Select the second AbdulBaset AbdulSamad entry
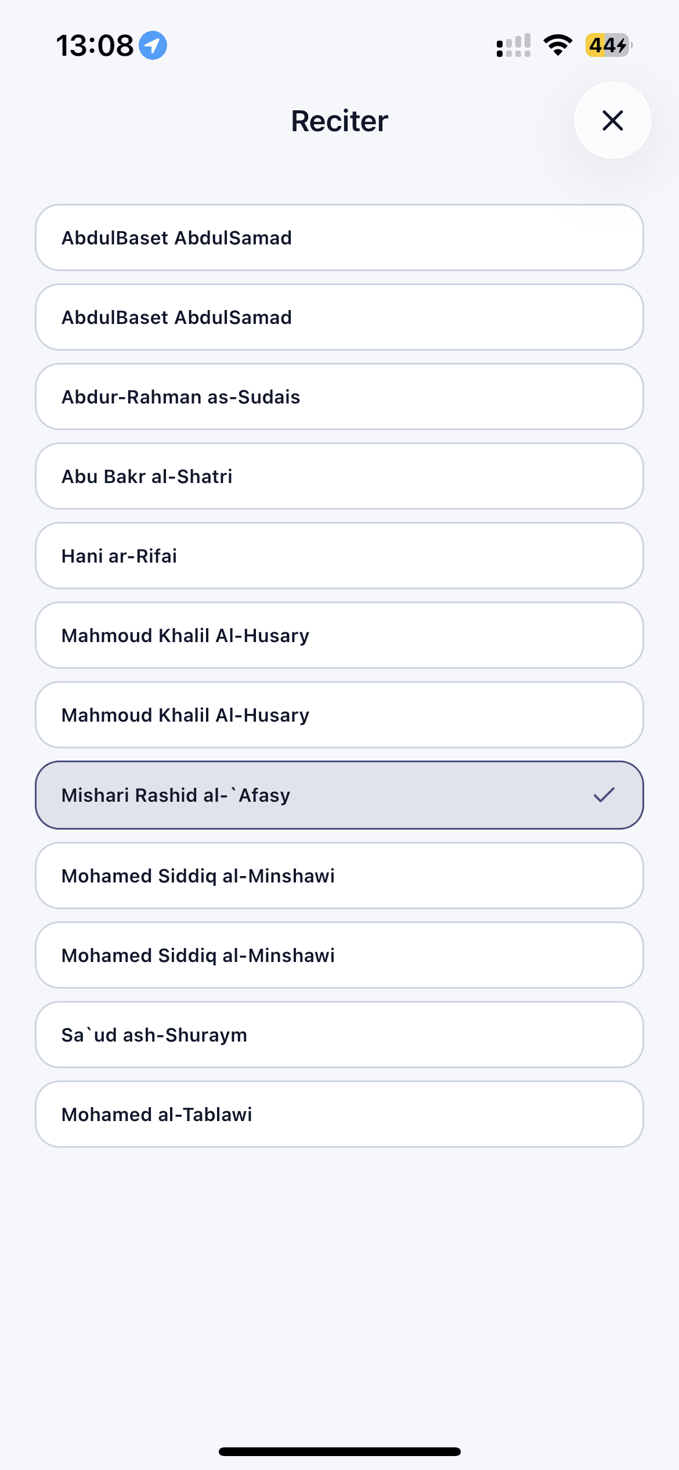The image size is (679, 1470). [339, 317]
